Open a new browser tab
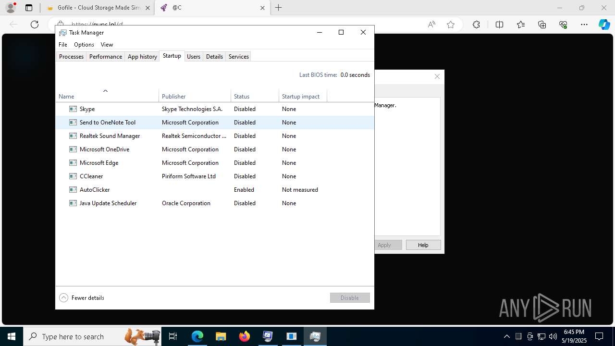This screenshot has height=346, width=615. tap(279, 8)
